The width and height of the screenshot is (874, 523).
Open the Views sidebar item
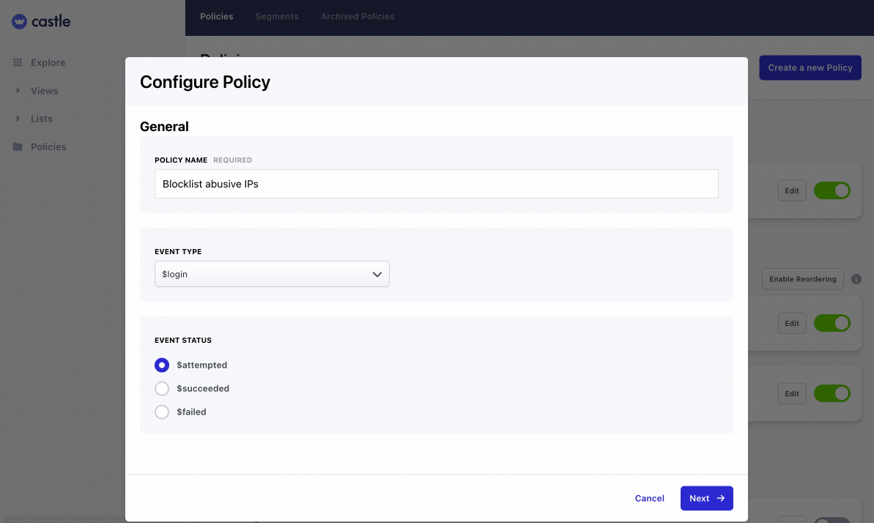(x=45, y=91)
